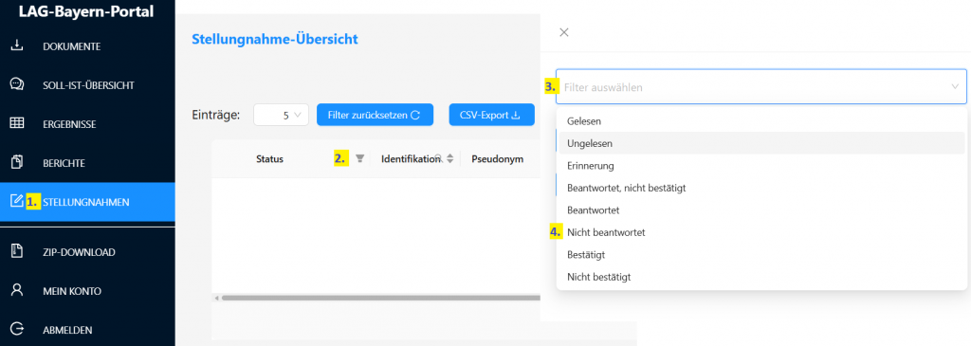The height and width of the screenshot is (346, 971).
Task: Open the Einträge page-size dropdown
Action: [x=281, y=115]
